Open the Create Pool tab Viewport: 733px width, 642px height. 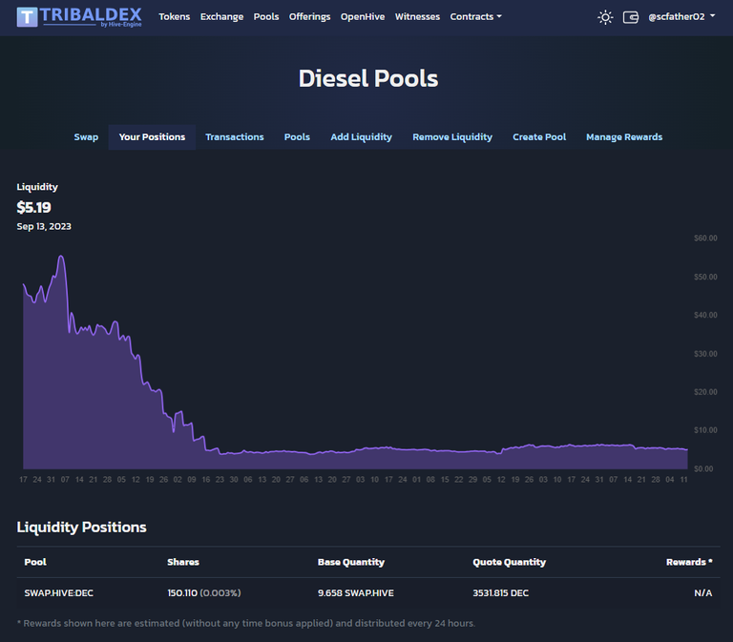click(539, 137)
